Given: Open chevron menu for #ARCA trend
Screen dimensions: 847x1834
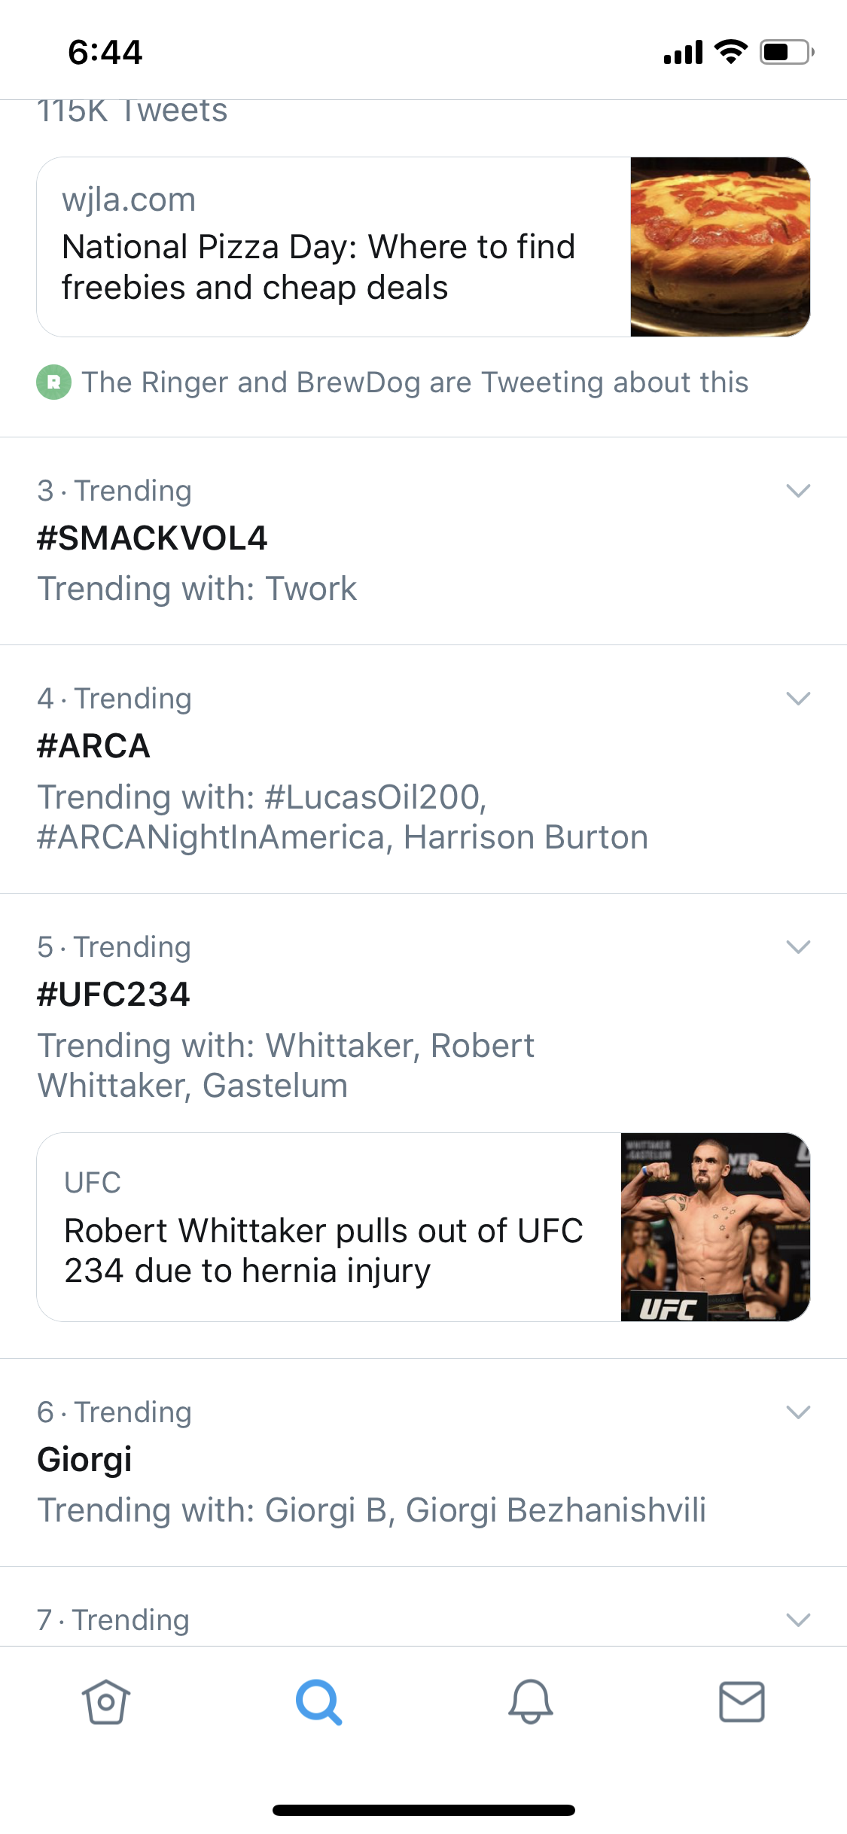Looking at the screenshot, I should [x=798, y=699].
